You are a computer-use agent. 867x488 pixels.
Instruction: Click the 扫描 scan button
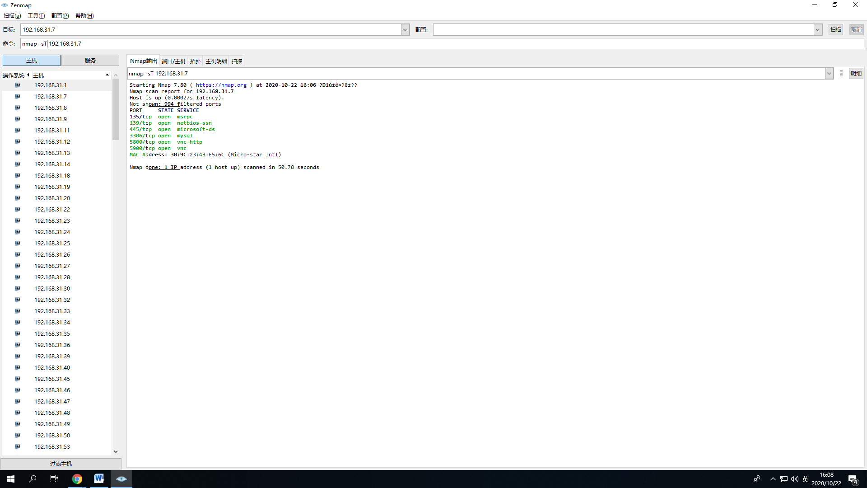[835, 30]
